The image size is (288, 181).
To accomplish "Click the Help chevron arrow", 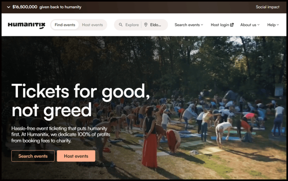I will coord(278,25).
